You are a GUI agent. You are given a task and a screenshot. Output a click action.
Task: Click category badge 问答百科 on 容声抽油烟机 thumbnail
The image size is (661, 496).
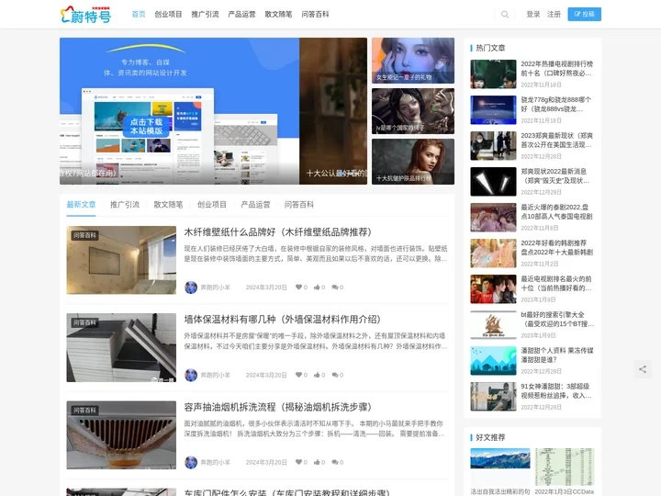click(x=84, y=410)
